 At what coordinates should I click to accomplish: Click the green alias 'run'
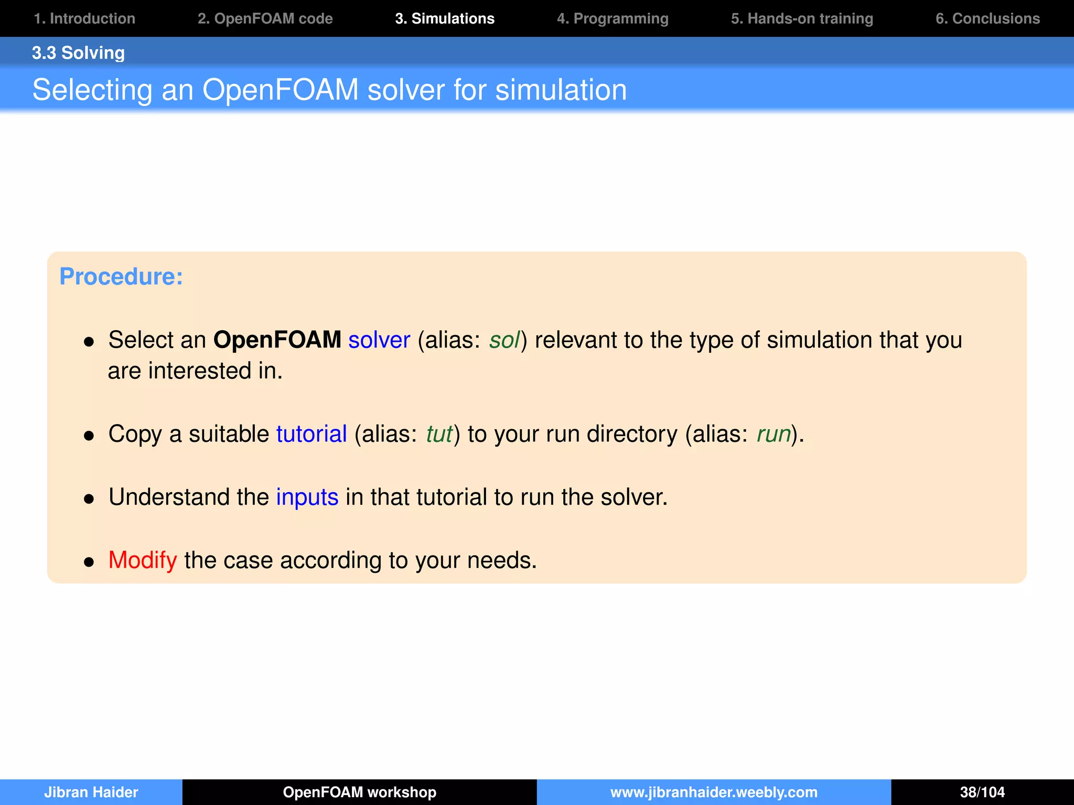pos(774,434)
